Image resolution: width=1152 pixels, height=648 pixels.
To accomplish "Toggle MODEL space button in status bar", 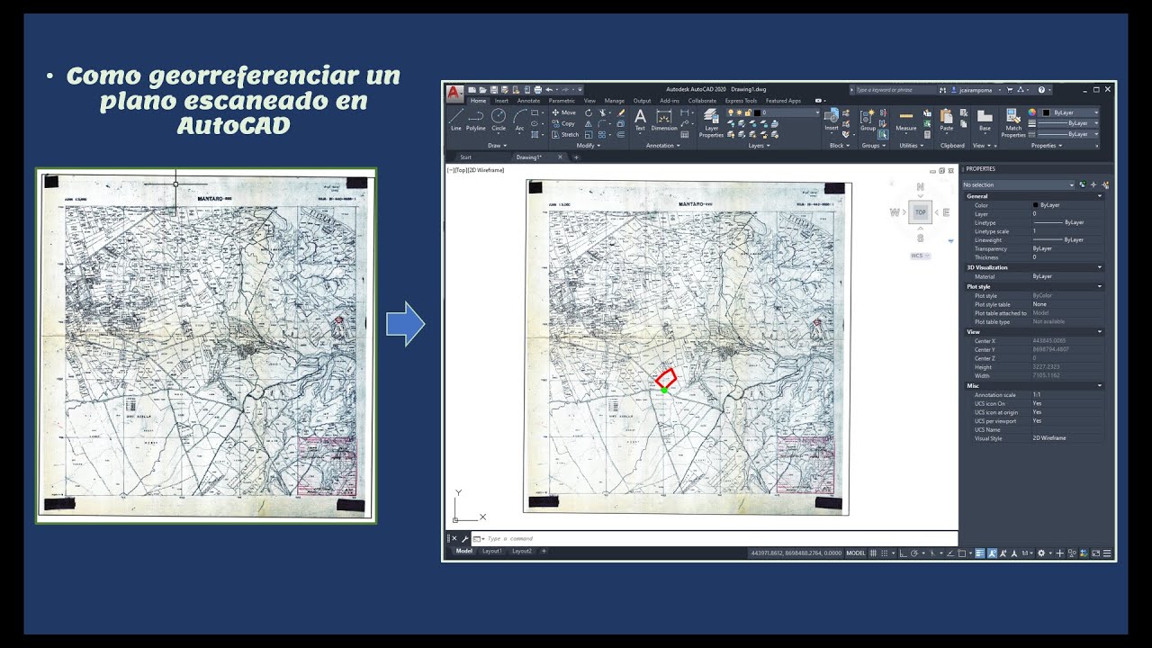I will click(856, 553).
